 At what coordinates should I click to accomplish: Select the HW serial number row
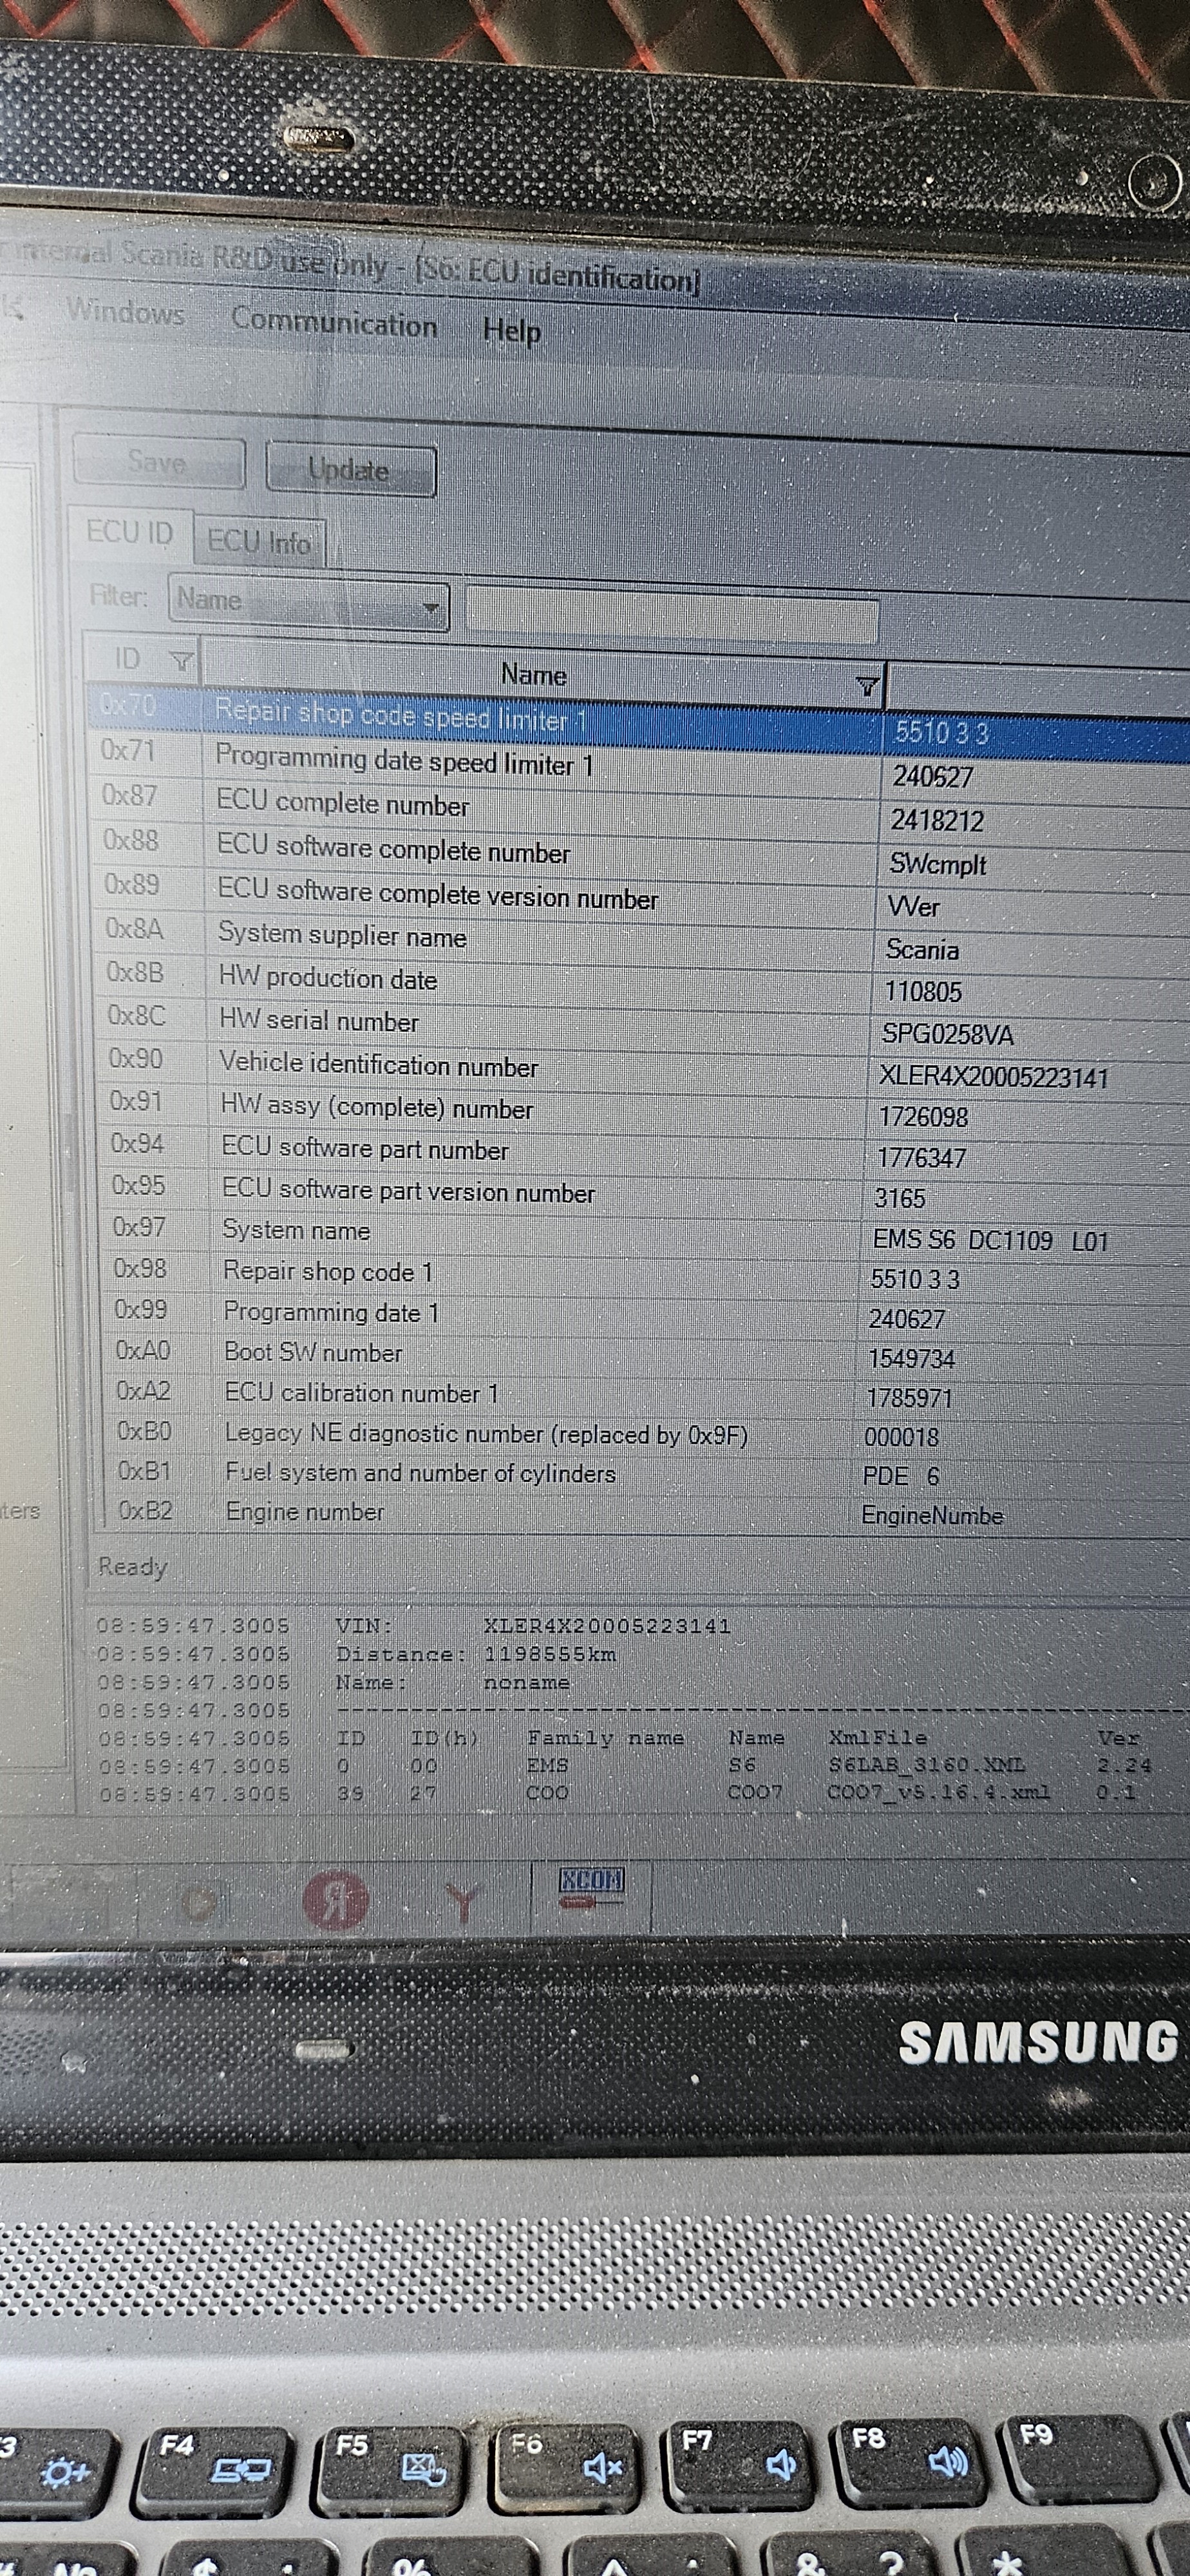click(319, 1021)
